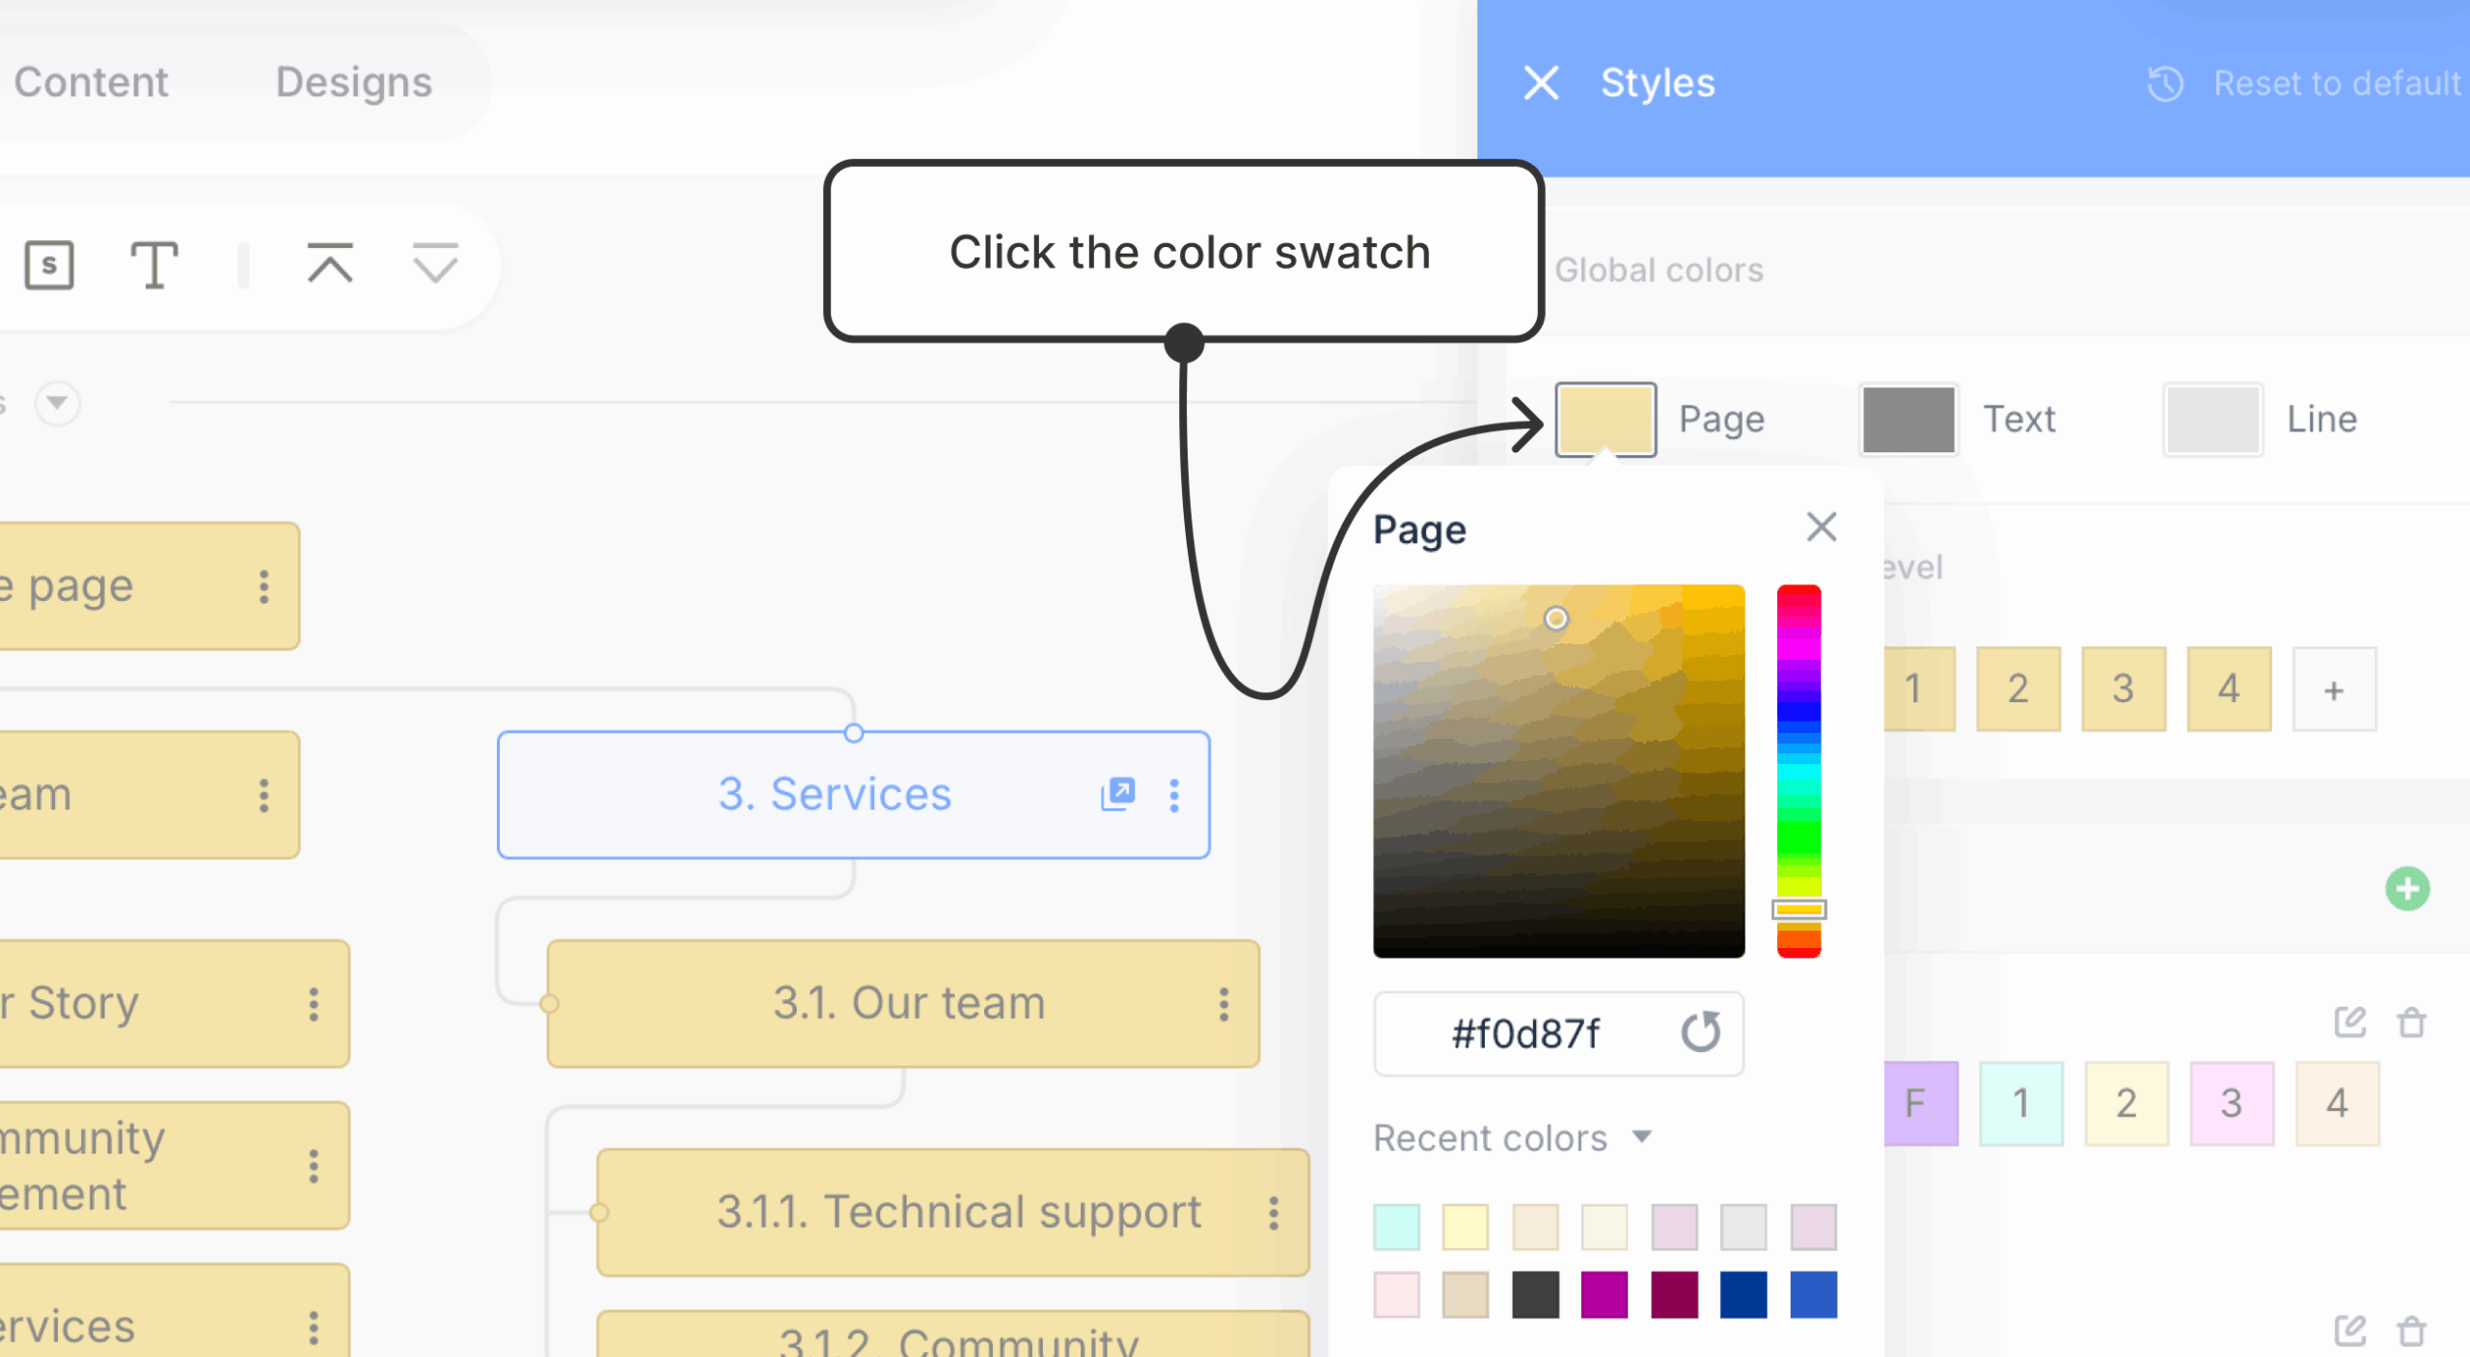2470x1357 pixels.
Task: Pick the pale yellow recent color swatch
Action: [x=1466, y=1227]
